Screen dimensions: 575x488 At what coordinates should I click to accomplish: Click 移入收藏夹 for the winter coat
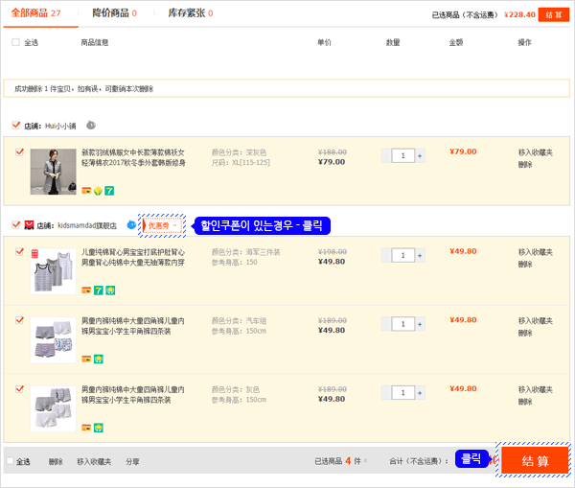coord(535,151)
